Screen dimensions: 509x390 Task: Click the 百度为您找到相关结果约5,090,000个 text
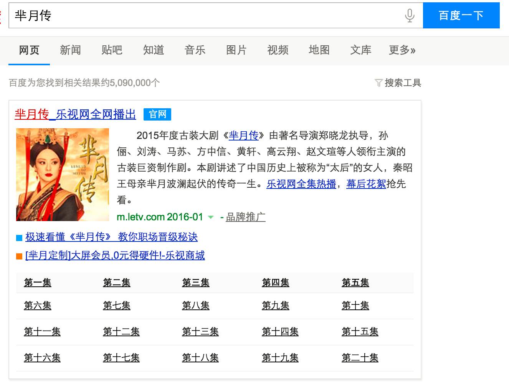coord(84,83)
